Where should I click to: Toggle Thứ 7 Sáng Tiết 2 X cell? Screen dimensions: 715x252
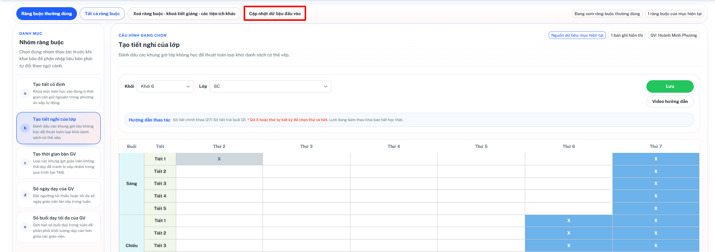(x=656, y=171)
